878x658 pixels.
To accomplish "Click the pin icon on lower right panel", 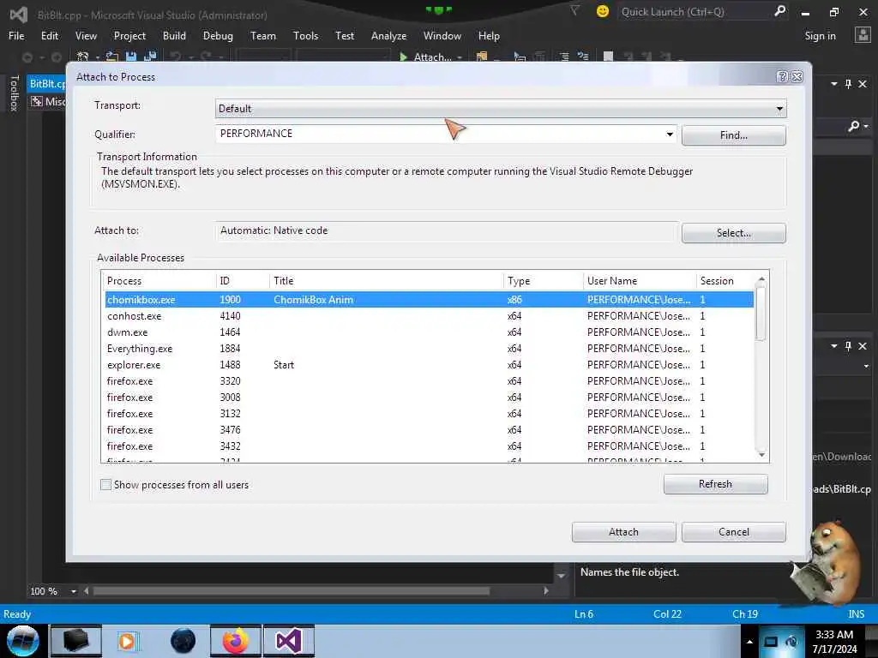I will point(848,346).
